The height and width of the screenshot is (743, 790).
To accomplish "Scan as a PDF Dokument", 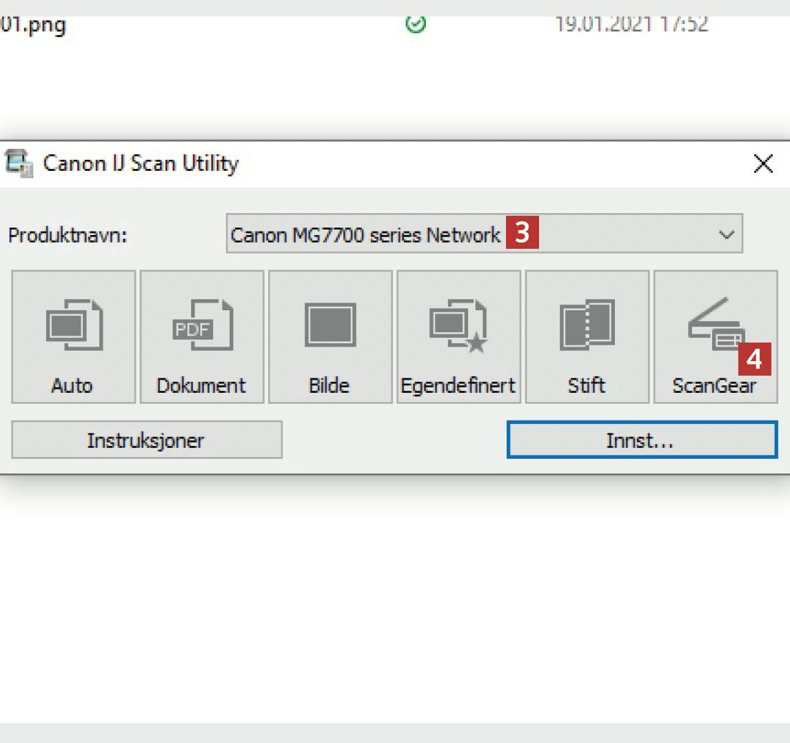I will pos(202,337).
